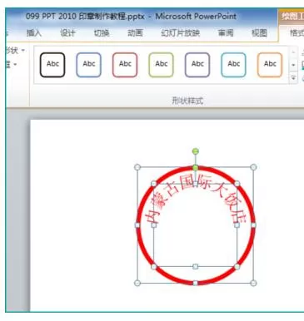Click the green rotation handle above the circle
The width and height of the screenshot is (304, 321).
196,151
